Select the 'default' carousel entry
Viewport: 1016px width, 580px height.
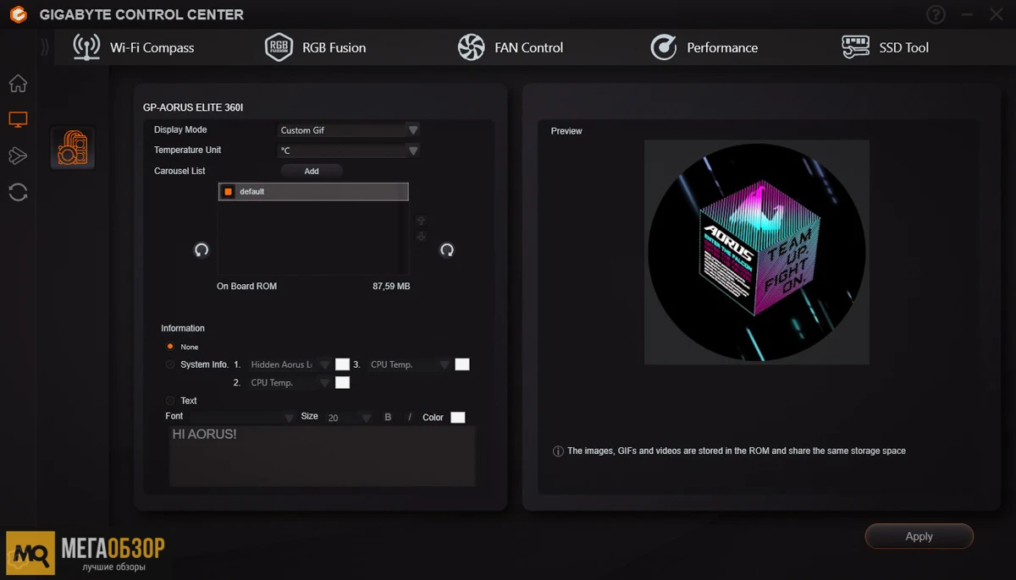(313, 192)
